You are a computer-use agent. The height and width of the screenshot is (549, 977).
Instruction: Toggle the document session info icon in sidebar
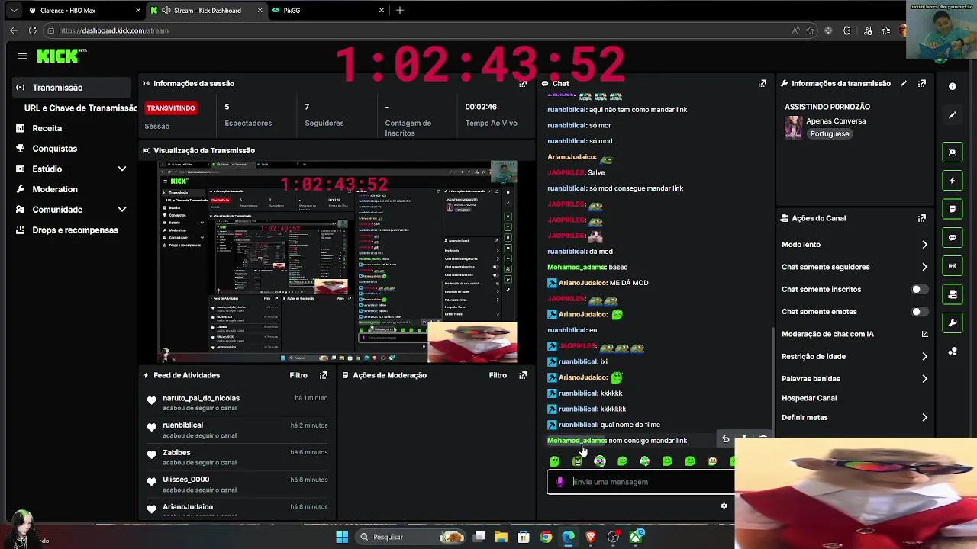[953, 209]
